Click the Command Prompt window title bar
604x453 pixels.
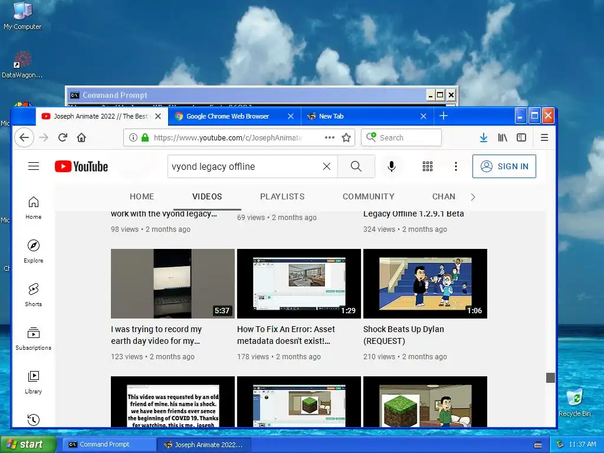tap(247, 95)
